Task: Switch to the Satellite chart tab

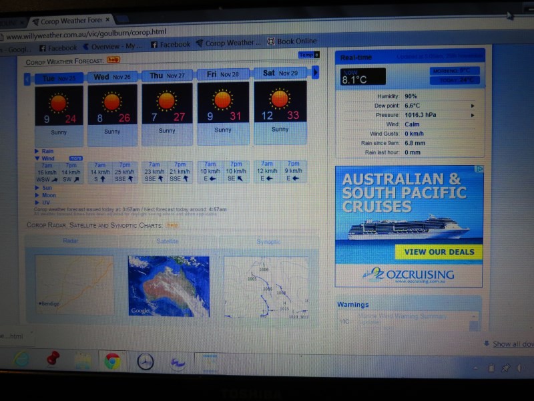Action: click(x=168, y=241)
